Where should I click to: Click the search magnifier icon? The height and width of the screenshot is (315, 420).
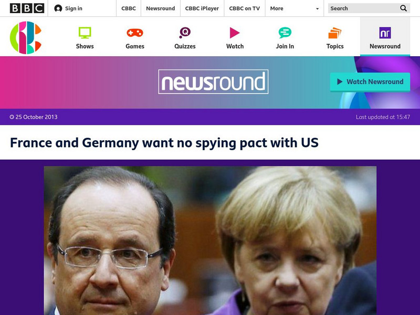(x=403, y=8)
